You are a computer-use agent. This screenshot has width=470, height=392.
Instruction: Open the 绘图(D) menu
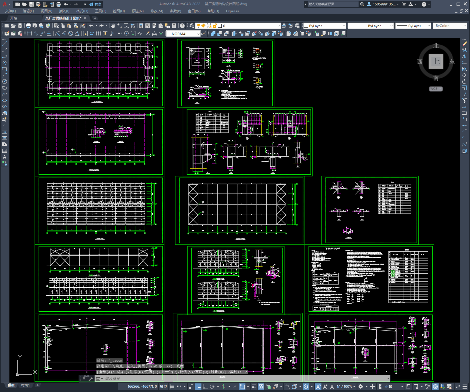coord(119,11)
